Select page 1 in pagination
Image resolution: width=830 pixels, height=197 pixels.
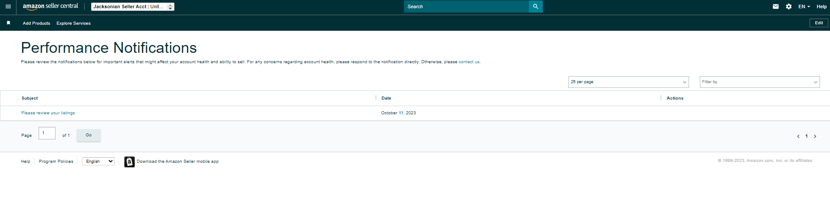[807, 136]
